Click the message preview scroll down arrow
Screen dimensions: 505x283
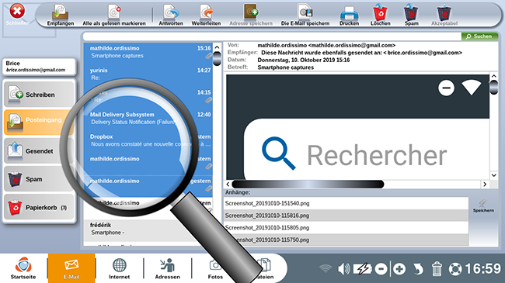[493, 175]
